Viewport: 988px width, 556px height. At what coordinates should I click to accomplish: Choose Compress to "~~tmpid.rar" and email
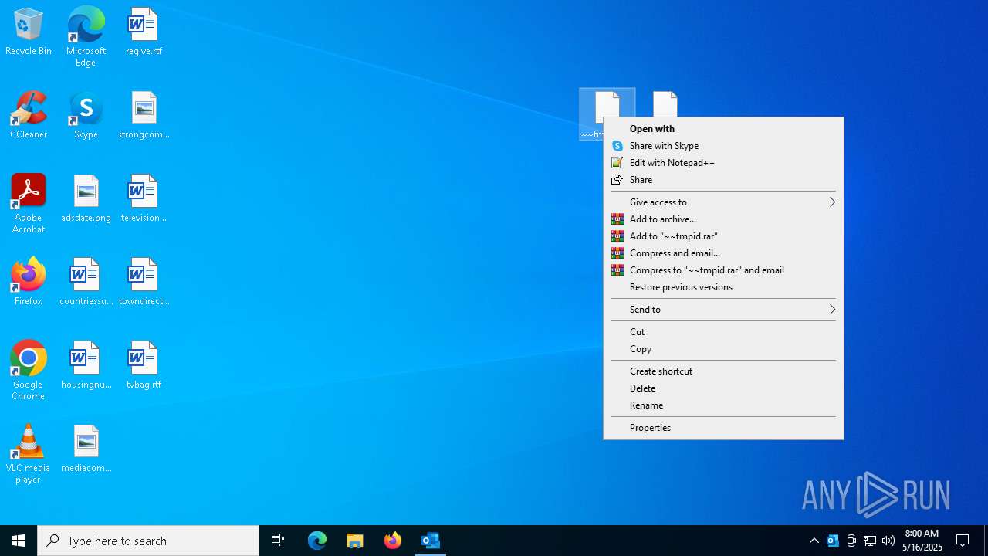[x=723, y=270]
